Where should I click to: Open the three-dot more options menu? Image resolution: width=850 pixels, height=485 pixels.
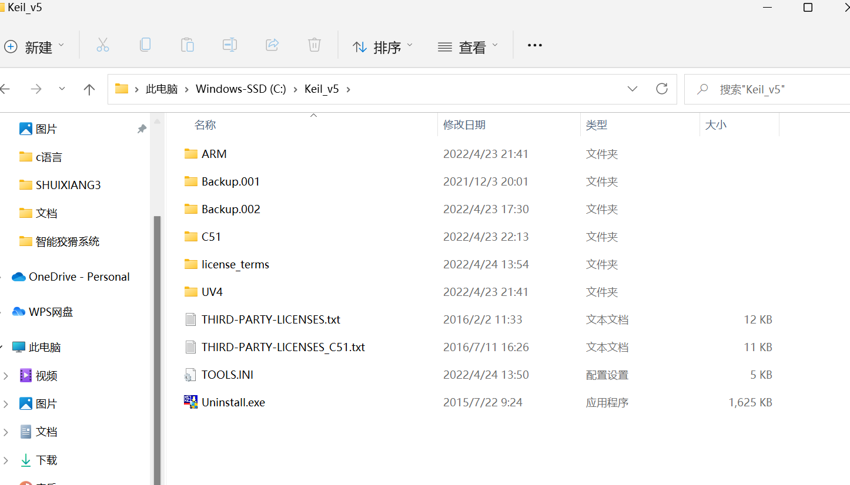click(x=534, y=45)
